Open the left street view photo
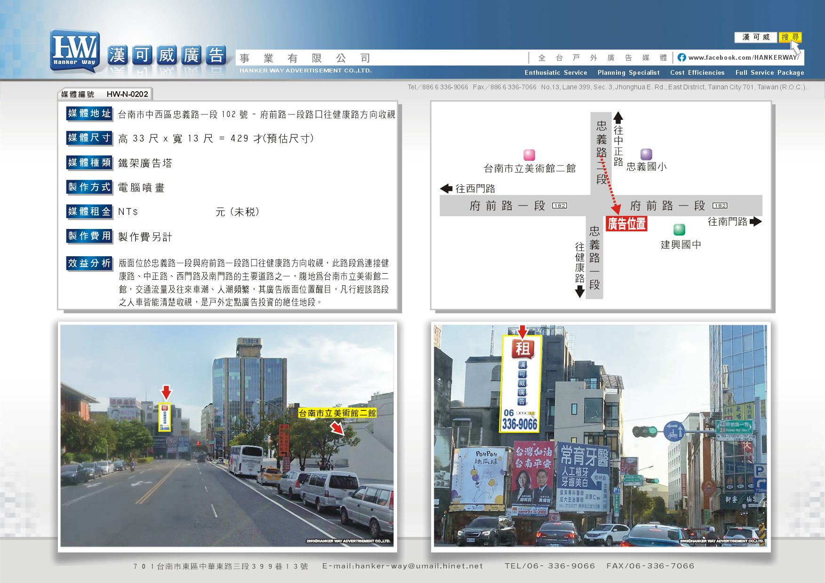This screenshot has height=583, width=825. [x=227, y=436]
